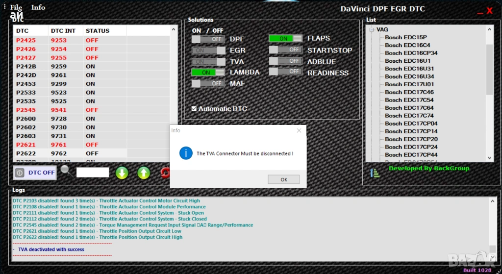
Task: Select Bosch EDC17C54 in the list
Action: pyautogui.click(x=409, y=100)
